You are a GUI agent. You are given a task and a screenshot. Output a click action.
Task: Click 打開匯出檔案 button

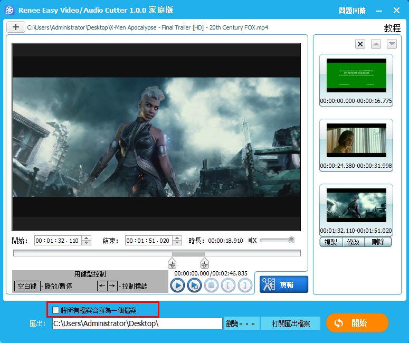[291, 323]
